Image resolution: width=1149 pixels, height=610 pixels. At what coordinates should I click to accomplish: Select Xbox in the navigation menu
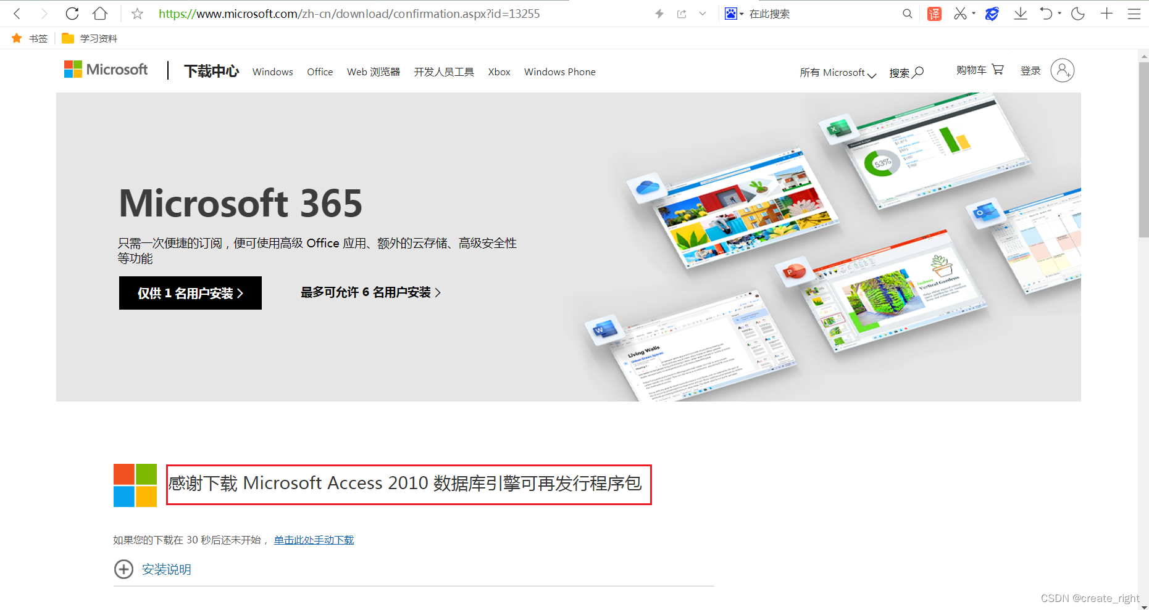click(x=499, y=72)
